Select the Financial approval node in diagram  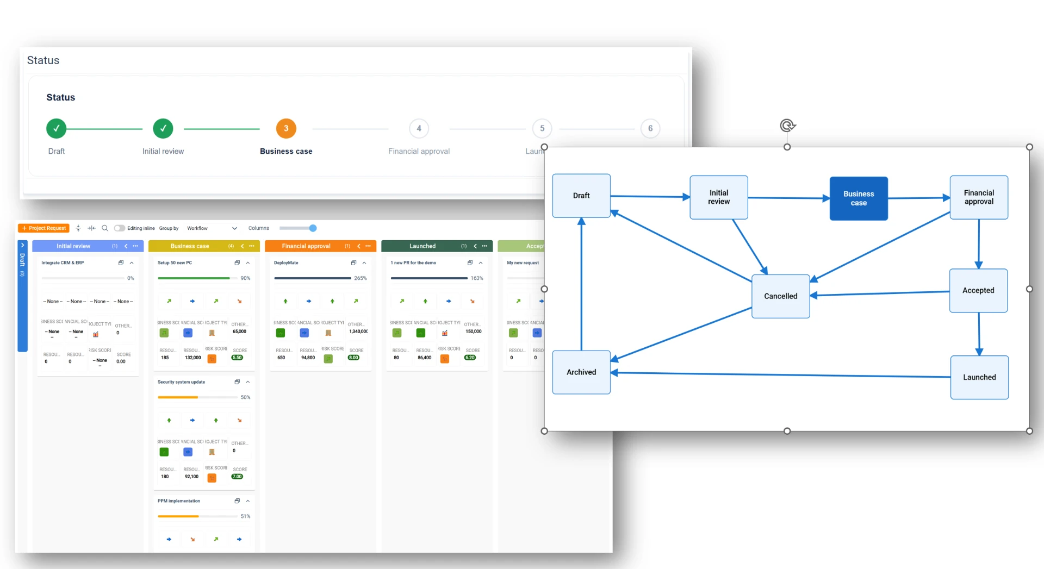pos(979,197)
